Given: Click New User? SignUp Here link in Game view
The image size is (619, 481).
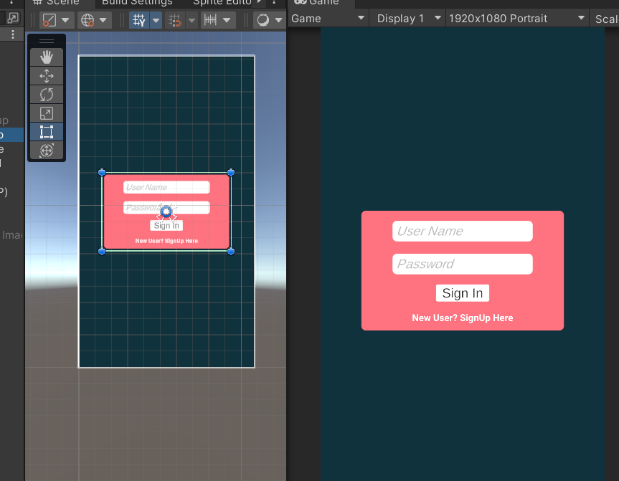Looking at the screenshot, I should point(462,318).
